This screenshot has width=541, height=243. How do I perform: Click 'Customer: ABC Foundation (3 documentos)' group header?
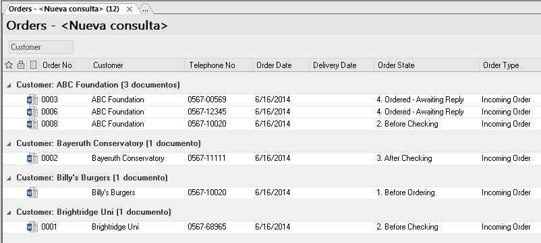pos(98,85)
